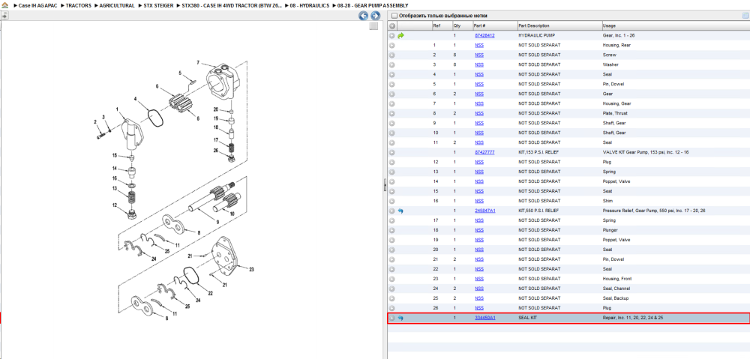The image size is (750, 359).
Task: Click plus icon on Plate, Thrust row
Action: point(391,113)
